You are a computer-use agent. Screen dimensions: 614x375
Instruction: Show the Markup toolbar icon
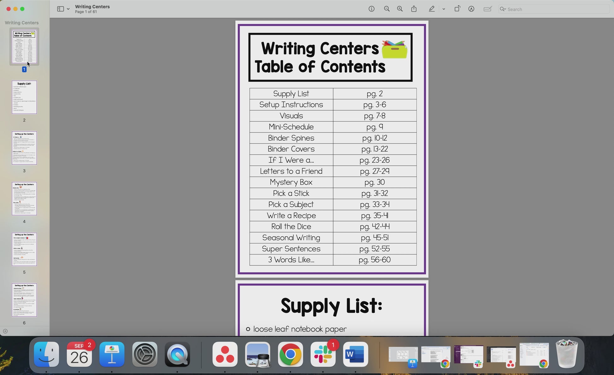pos(471,9)
